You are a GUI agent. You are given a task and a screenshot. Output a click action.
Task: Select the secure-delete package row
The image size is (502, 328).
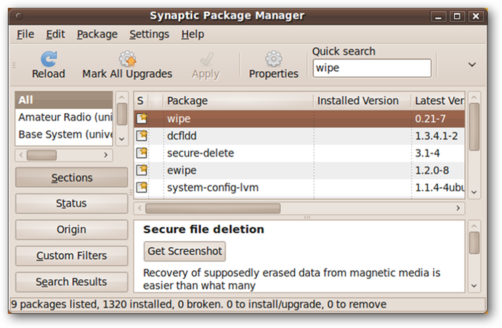[x=299, y=153]
